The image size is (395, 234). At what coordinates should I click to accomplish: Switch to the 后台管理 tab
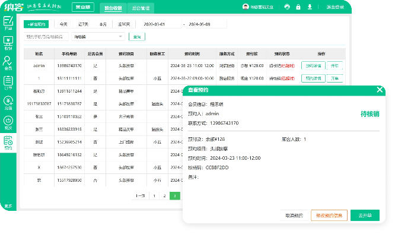141,8
